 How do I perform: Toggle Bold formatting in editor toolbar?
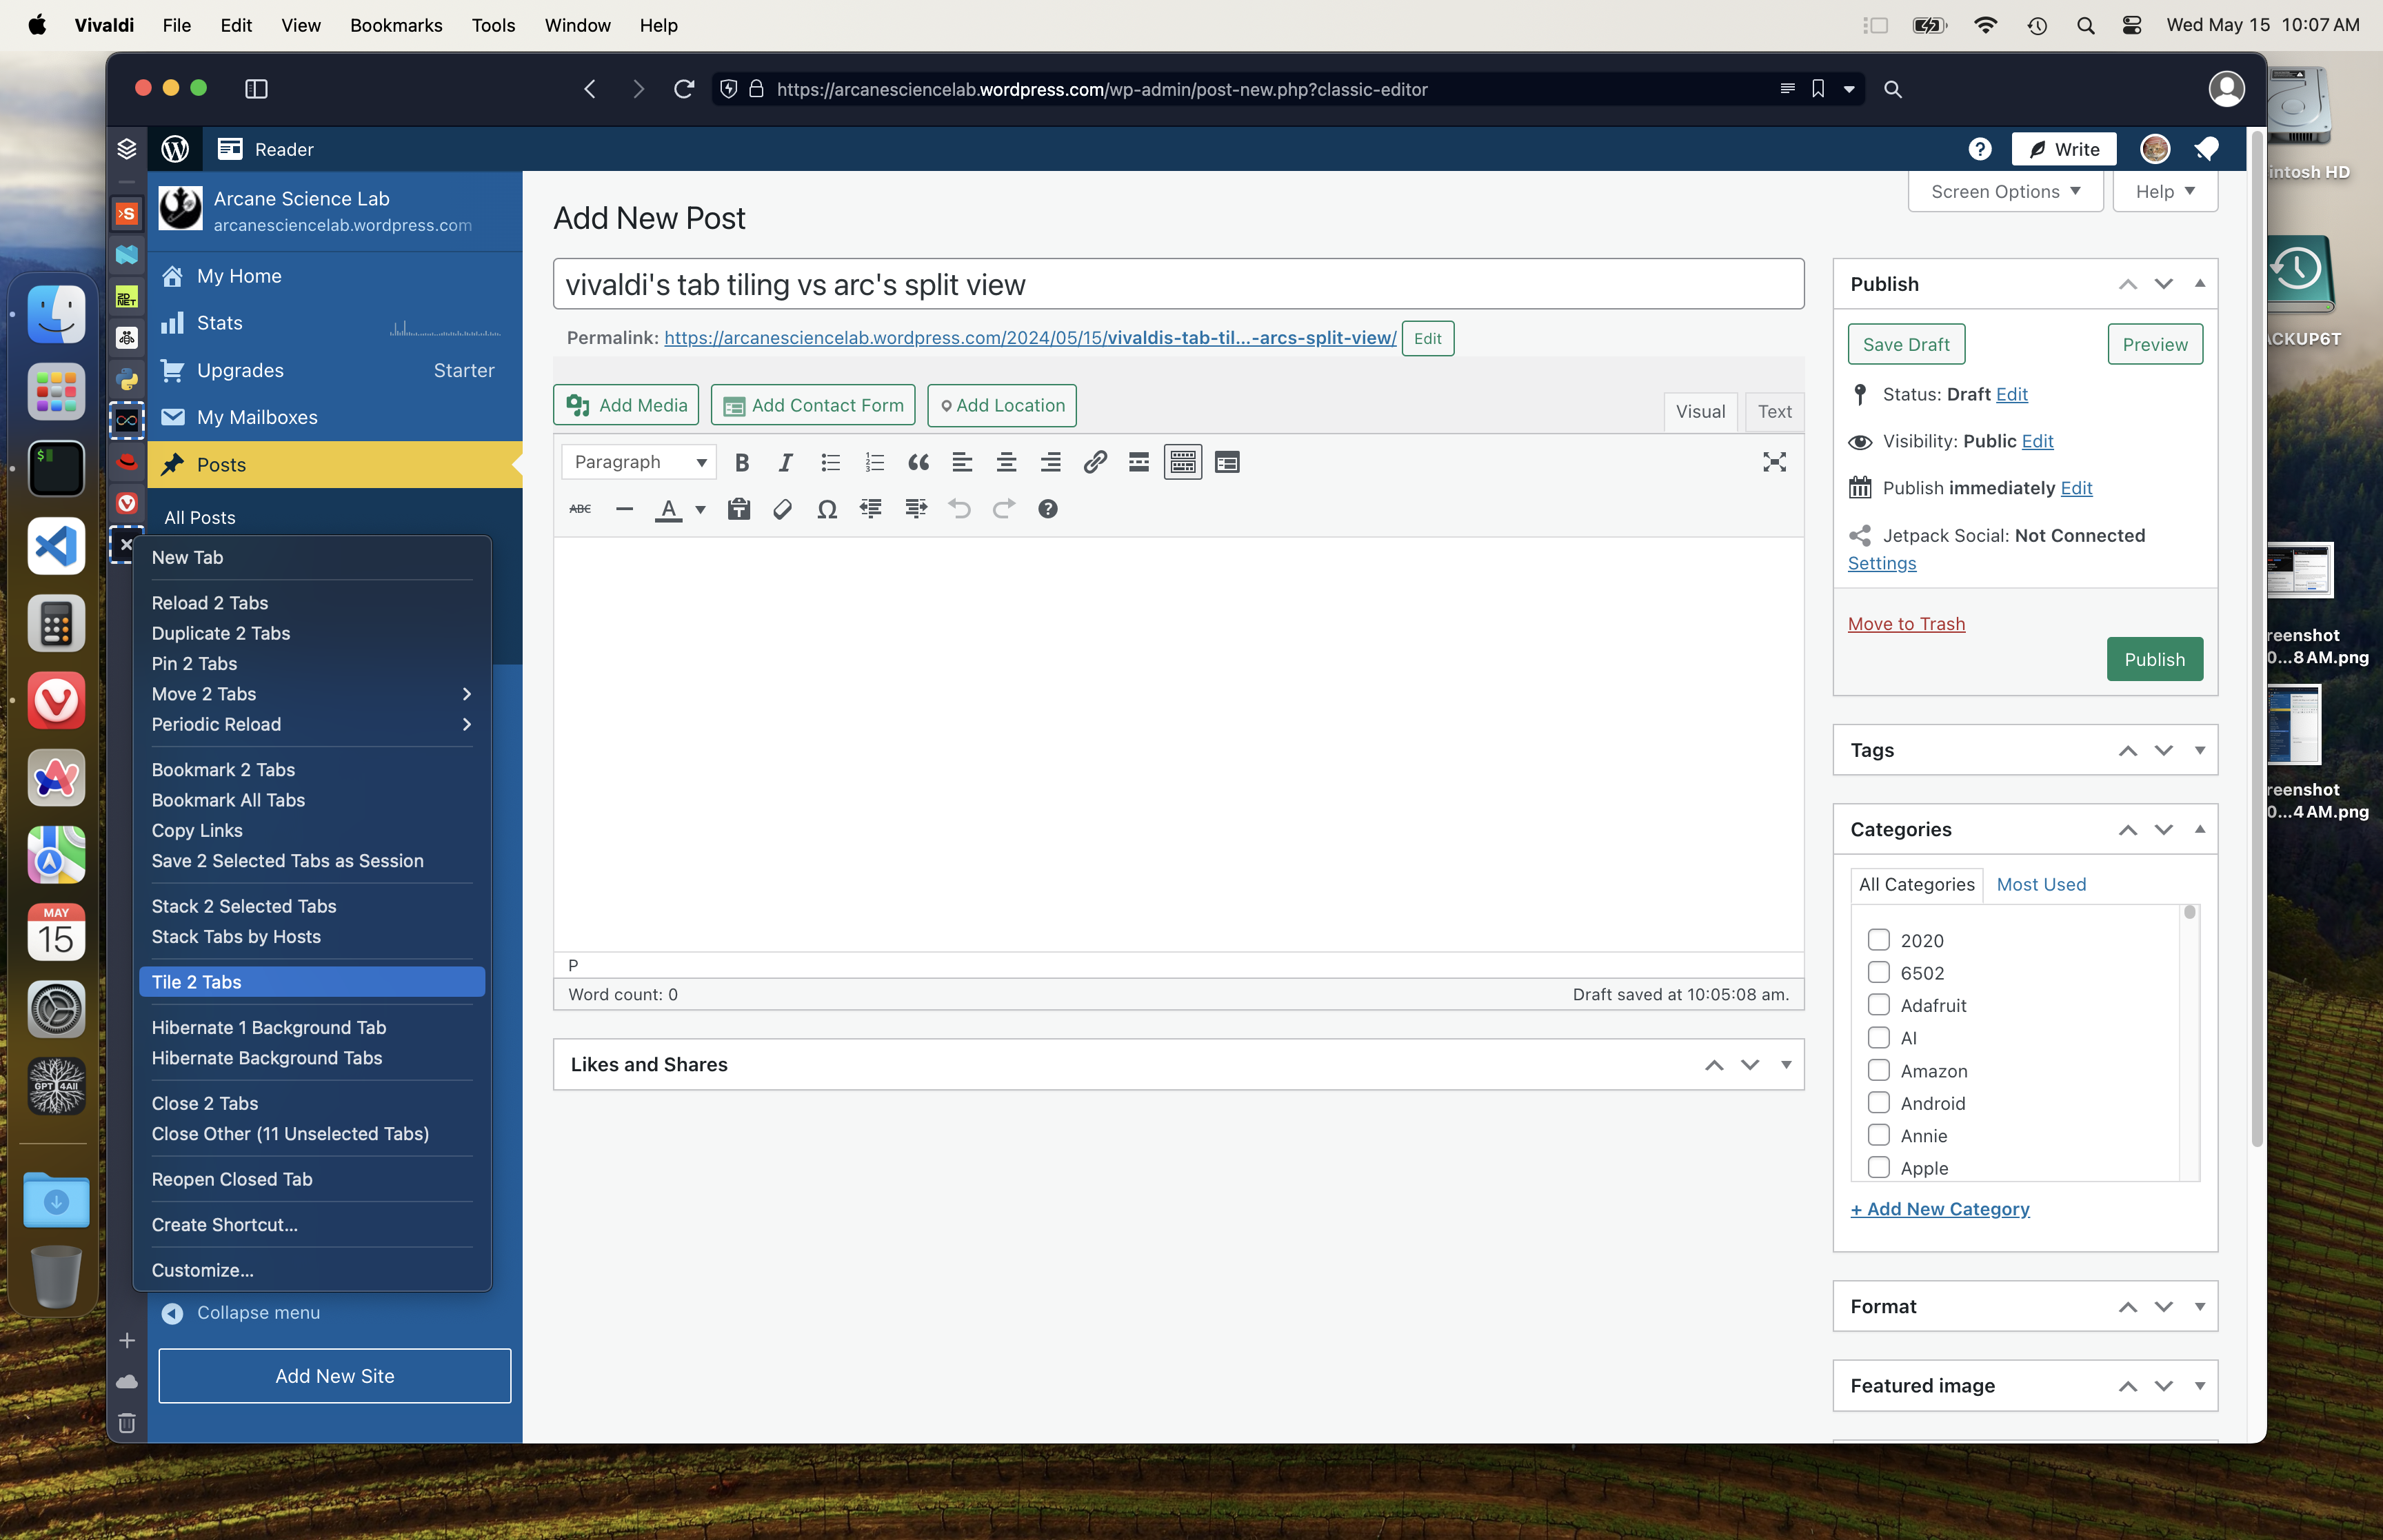pyautogui.click(x=741, y=462)
